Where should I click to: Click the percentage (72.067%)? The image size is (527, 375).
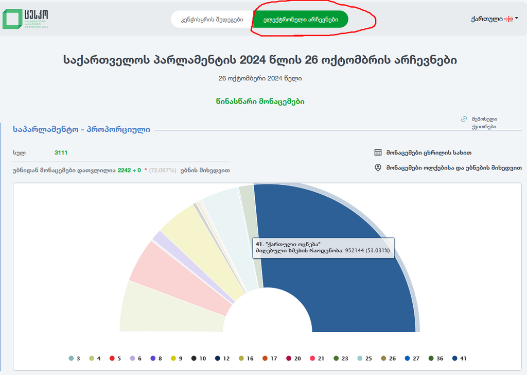click(163, 170)
